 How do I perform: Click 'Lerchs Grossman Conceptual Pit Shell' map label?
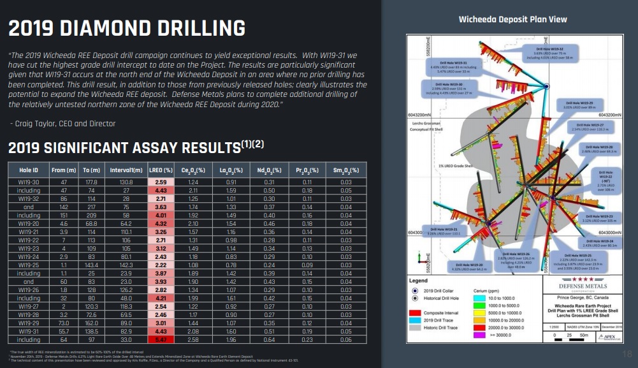426,126
